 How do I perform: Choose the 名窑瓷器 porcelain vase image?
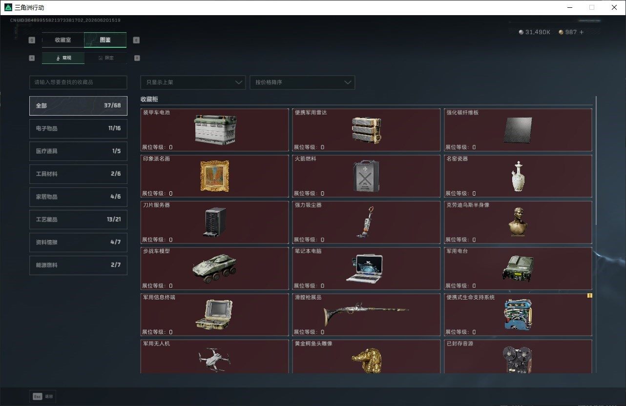coord(518,176)
